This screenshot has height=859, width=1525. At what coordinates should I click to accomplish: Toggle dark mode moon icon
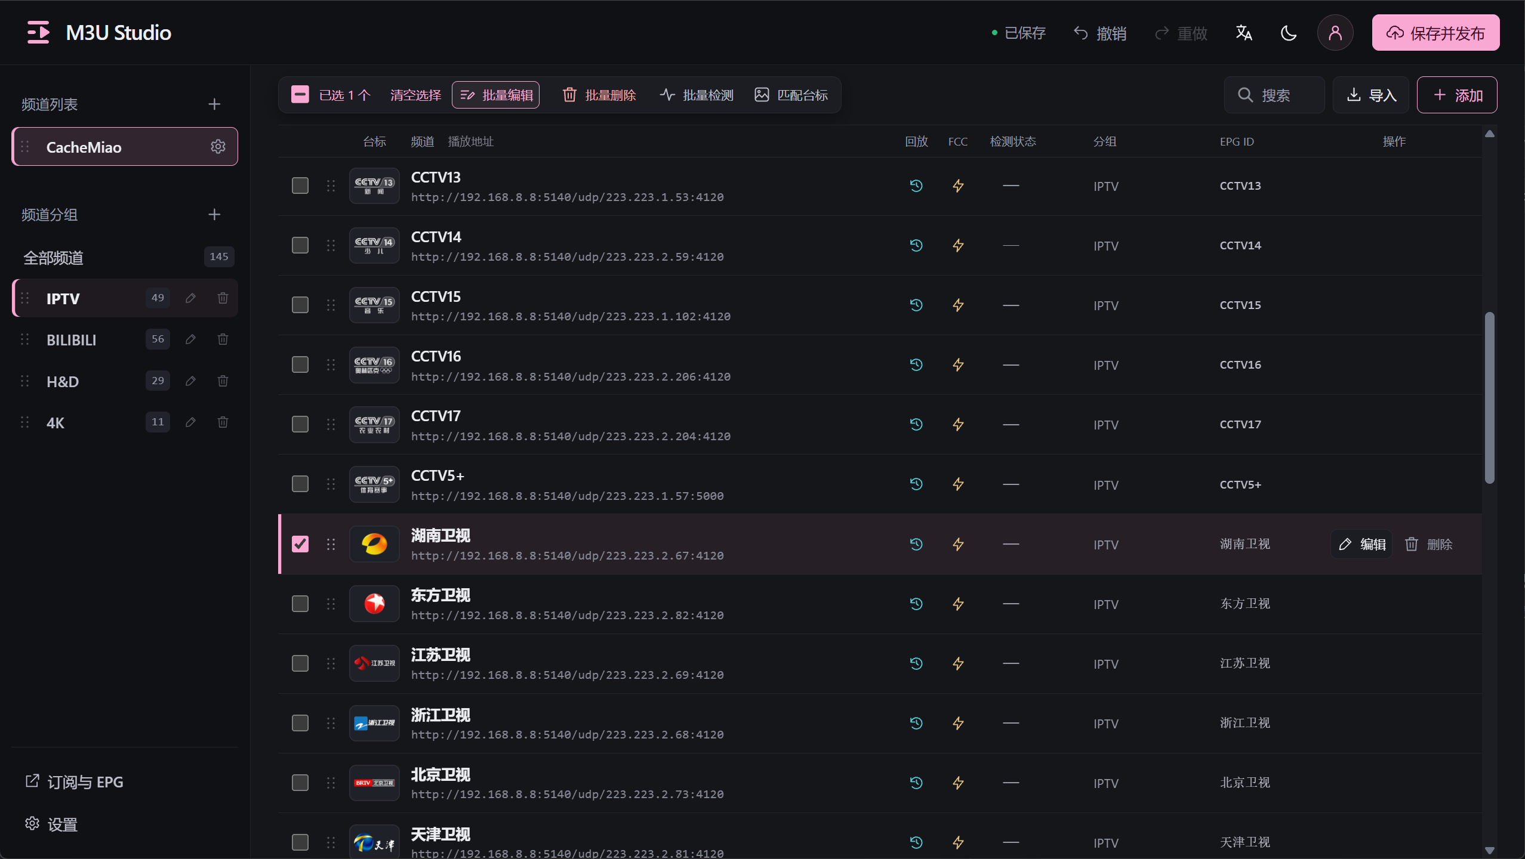[x=1289, y=33]
